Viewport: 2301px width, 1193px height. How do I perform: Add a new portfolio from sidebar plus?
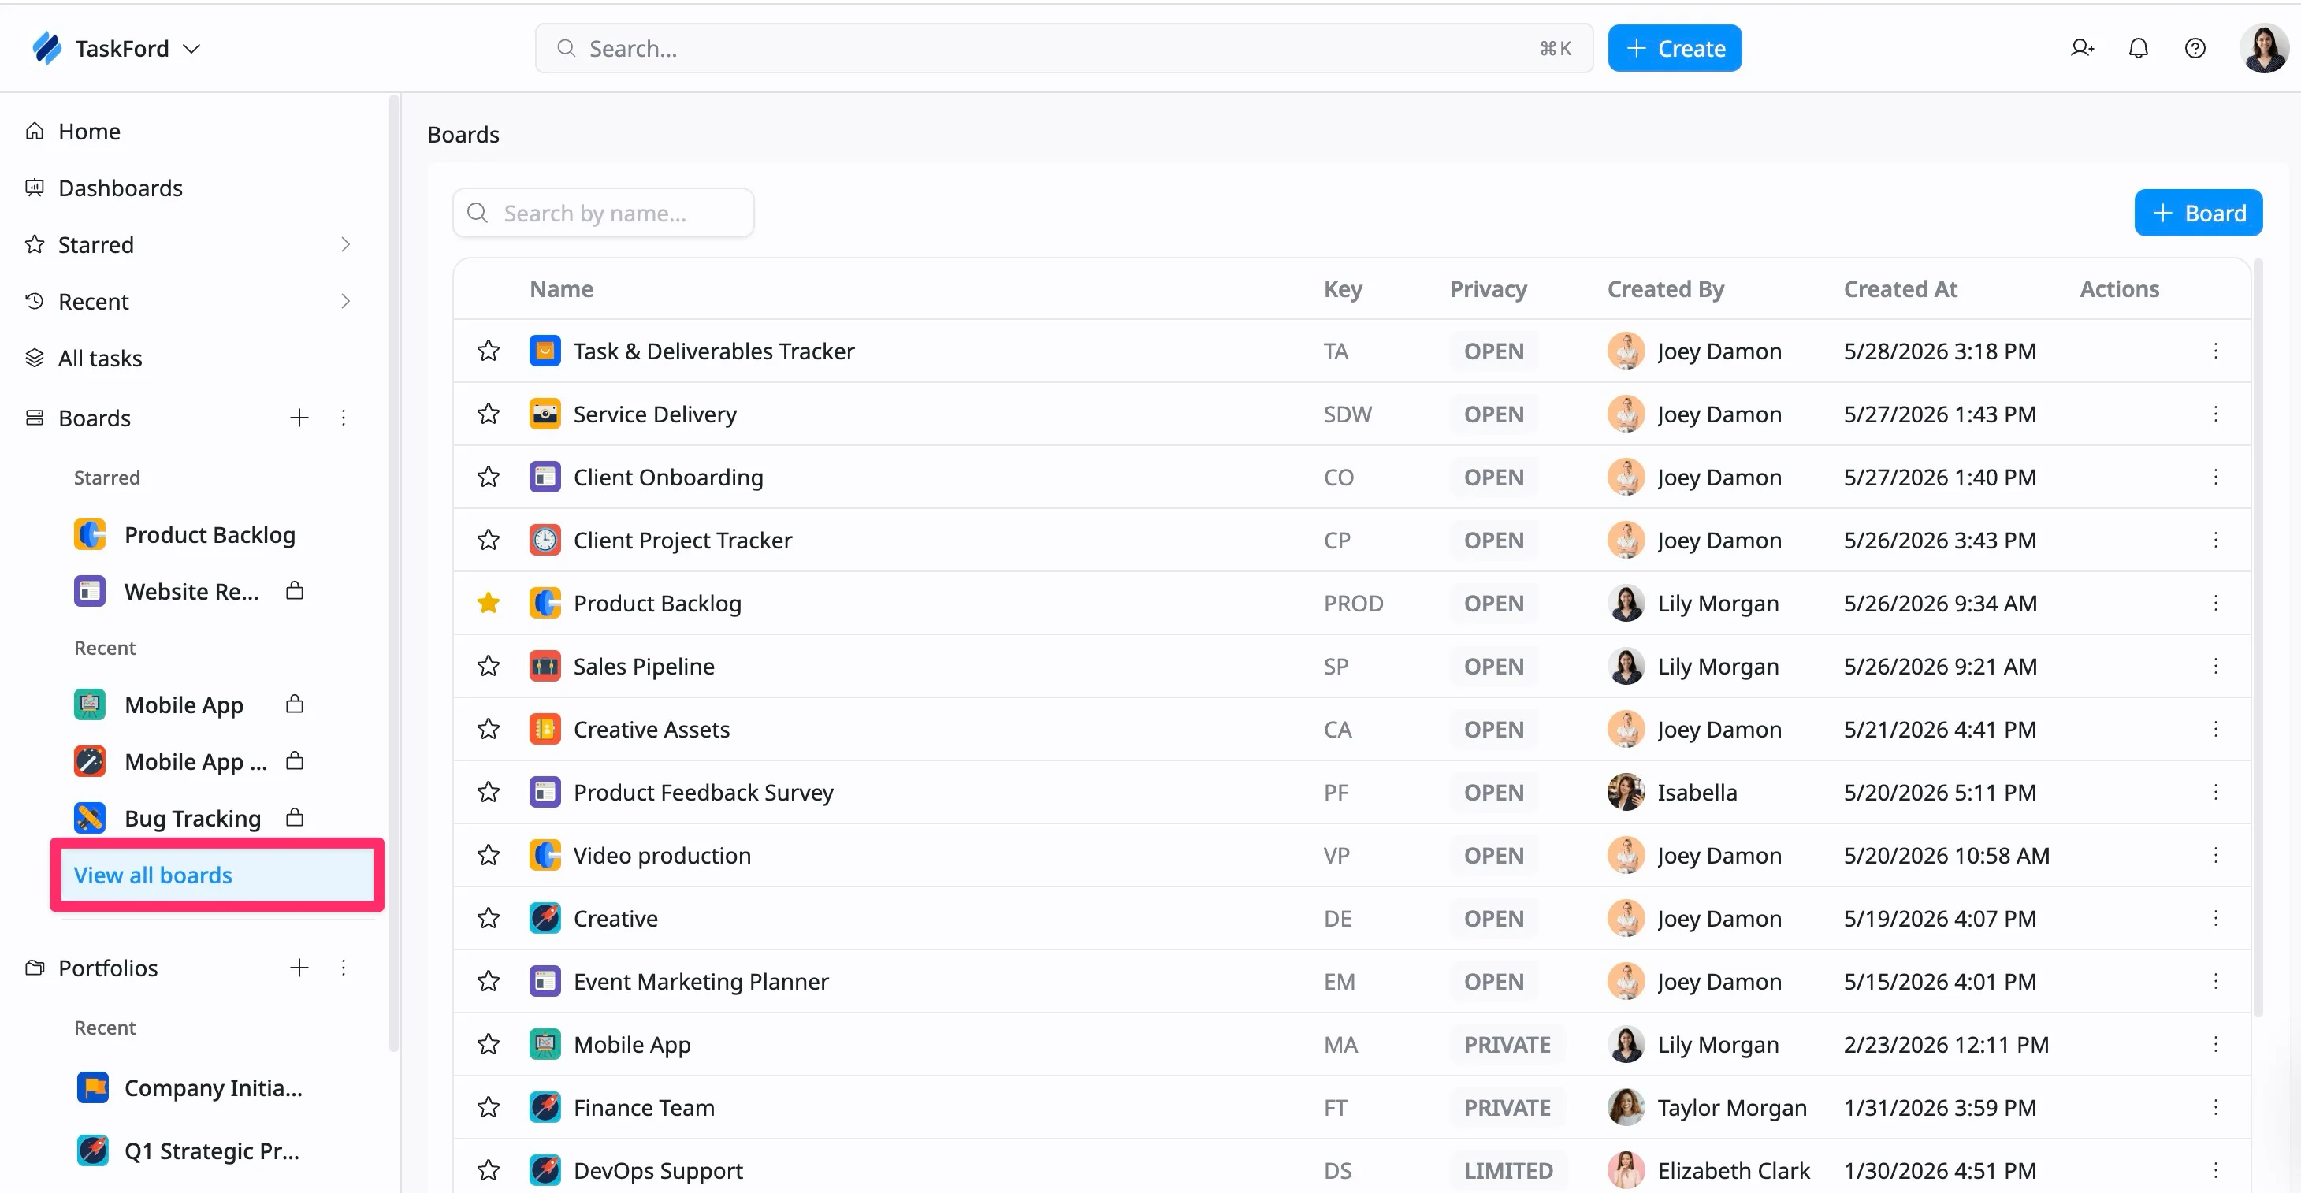coord(299,968)
